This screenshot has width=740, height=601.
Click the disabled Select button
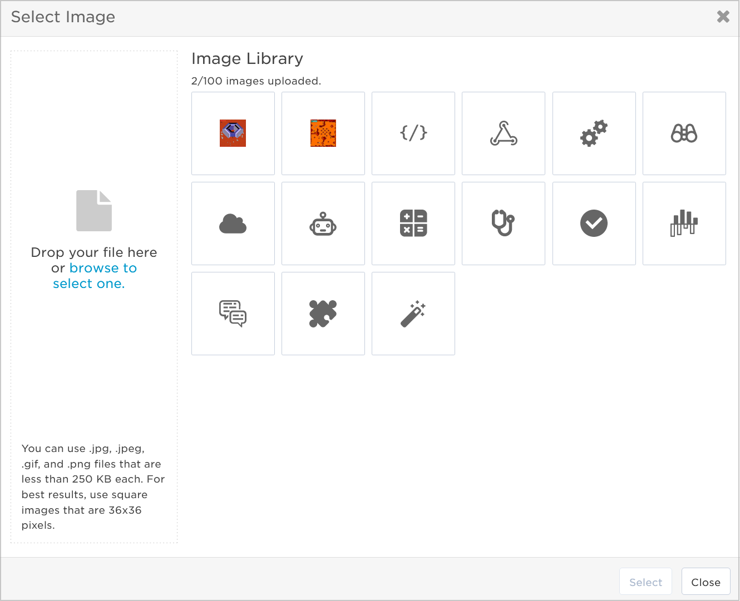click(645, 582)
